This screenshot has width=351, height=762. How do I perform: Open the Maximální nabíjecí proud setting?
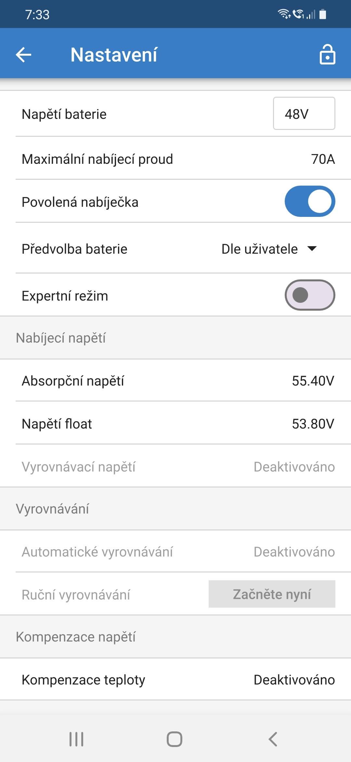175,159
